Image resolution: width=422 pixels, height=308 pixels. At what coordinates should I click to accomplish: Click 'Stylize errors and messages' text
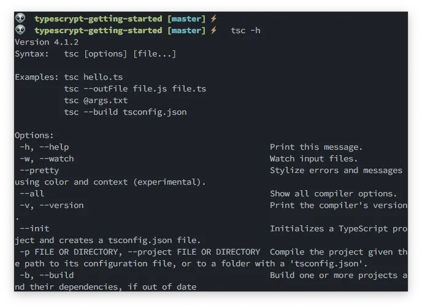point(336,171)
